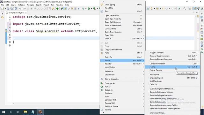Open Windows Start menu
Viewport: 204px width, 115px height.
pyautogui.click(x=4, y=112)
